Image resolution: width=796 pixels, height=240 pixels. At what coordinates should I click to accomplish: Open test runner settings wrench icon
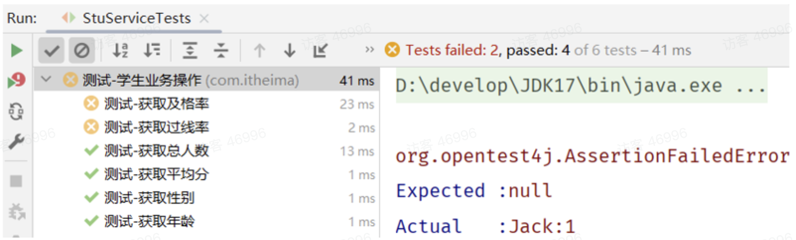pyautogui.click(x=16, y=142)
